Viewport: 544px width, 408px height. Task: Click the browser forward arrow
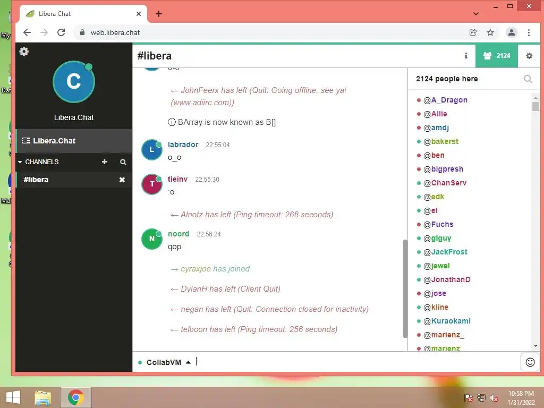point(44,32)
